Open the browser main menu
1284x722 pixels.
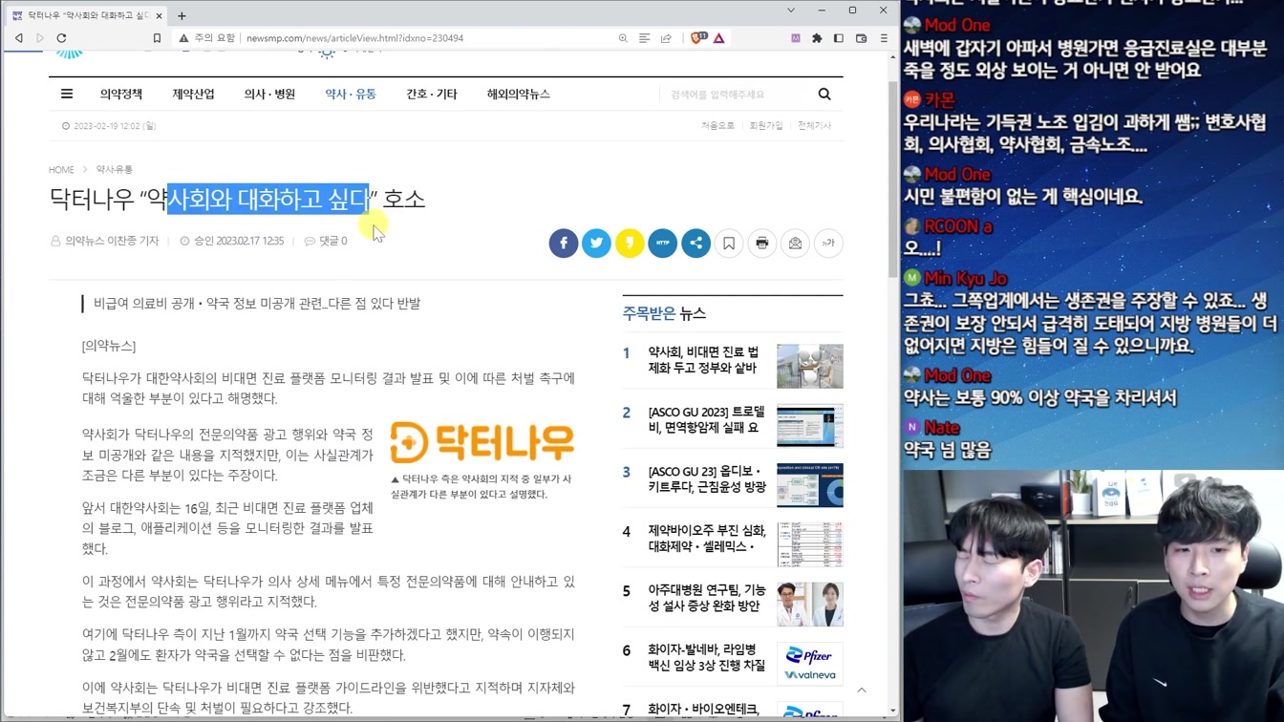(884, 38)
